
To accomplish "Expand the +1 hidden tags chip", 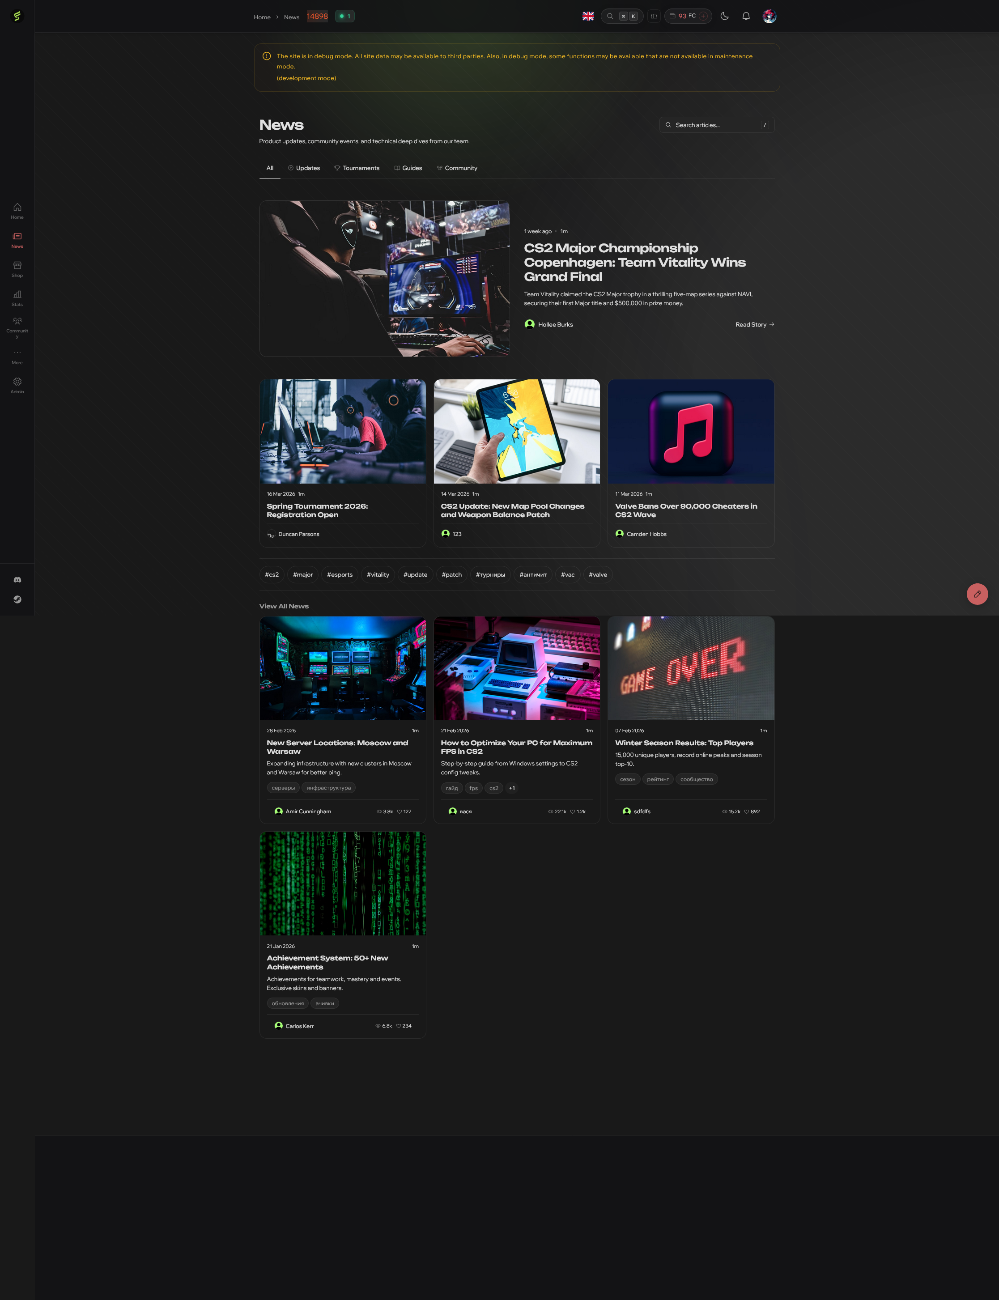I will 512,788.
